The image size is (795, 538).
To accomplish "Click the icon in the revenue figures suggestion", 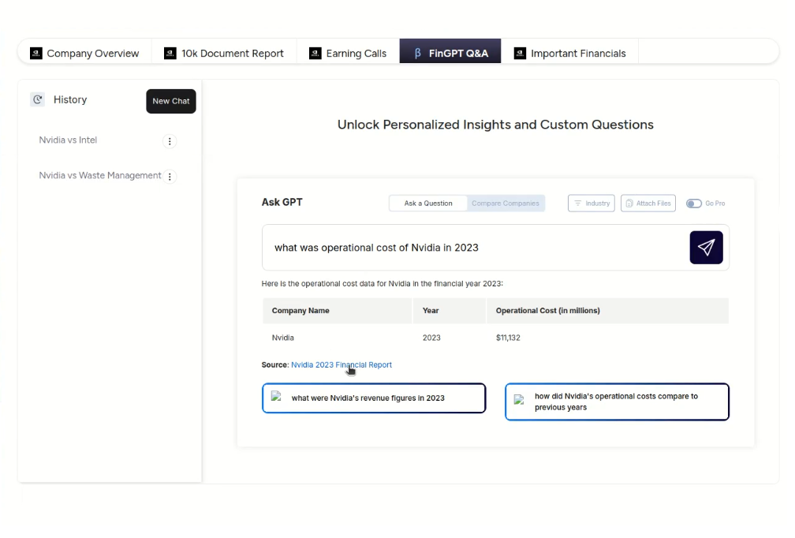I will tap(276, 397).
